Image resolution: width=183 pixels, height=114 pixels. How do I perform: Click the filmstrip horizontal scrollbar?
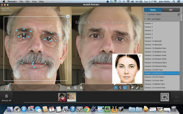click(x=91, y=102)
